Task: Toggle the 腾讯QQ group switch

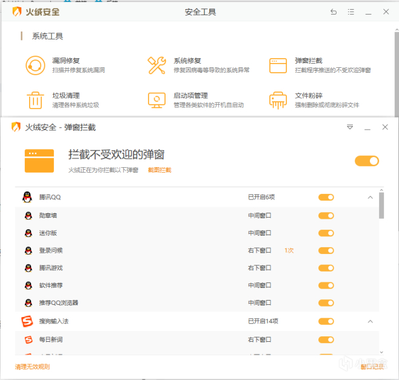Action: [x=326, y=198]
